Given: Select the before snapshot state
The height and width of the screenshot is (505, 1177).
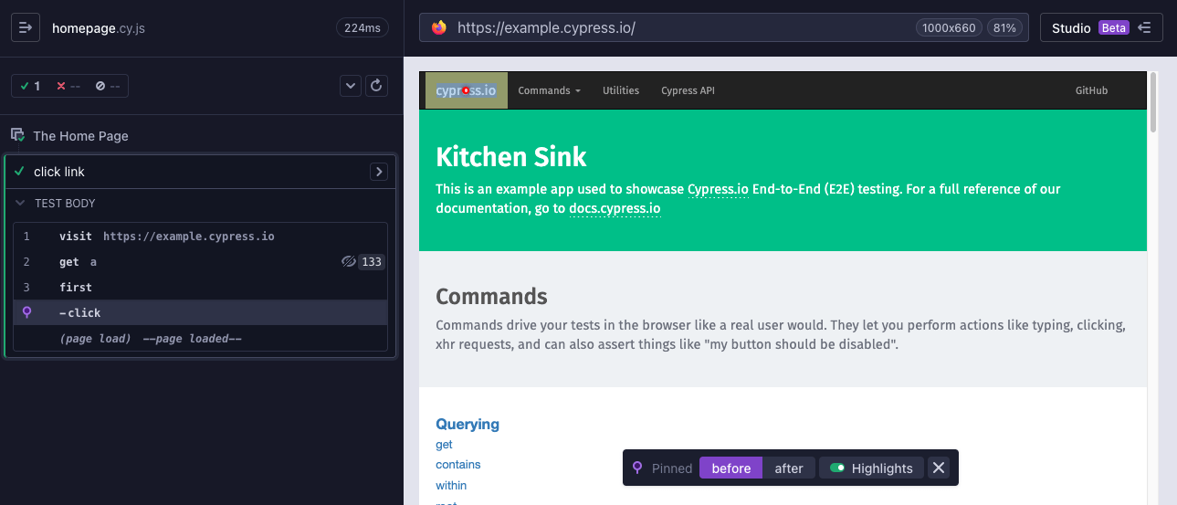Looking at the screenshot, I should click(x=730, y=468).
